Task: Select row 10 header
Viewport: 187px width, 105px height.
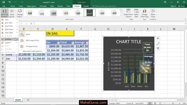Action: [x=3, y=71]
